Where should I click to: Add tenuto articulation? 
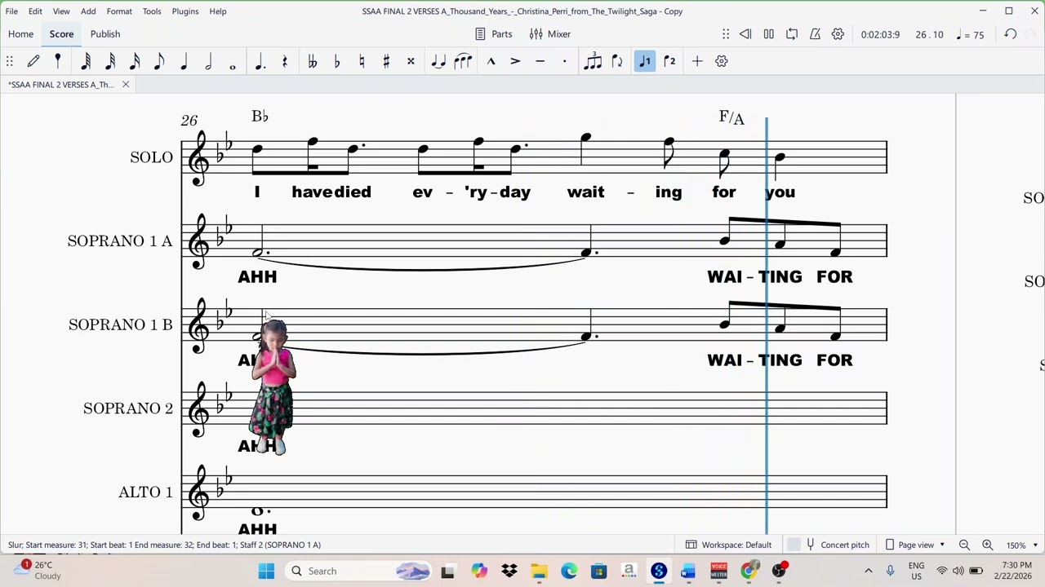540,61
